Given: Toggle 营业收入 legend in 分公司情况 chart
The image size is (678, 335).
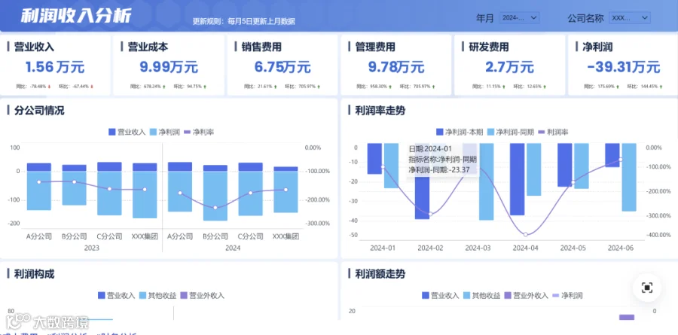Looking at the screenshot, I should point(127,132).
